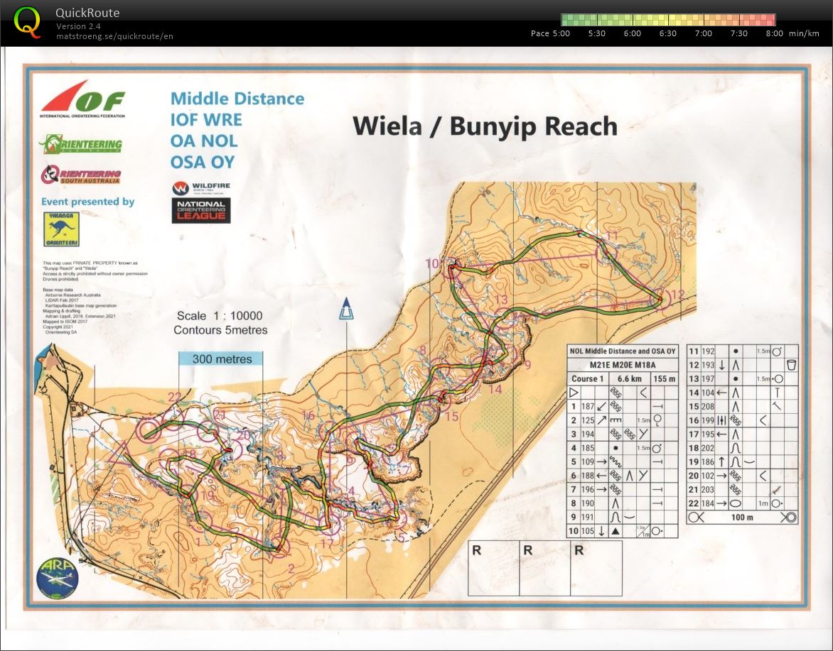The width and height of the screenshot is (833, 651).
Task: Click the Wiela / Bunyip Reach title
Action: [x=485, y=126]
